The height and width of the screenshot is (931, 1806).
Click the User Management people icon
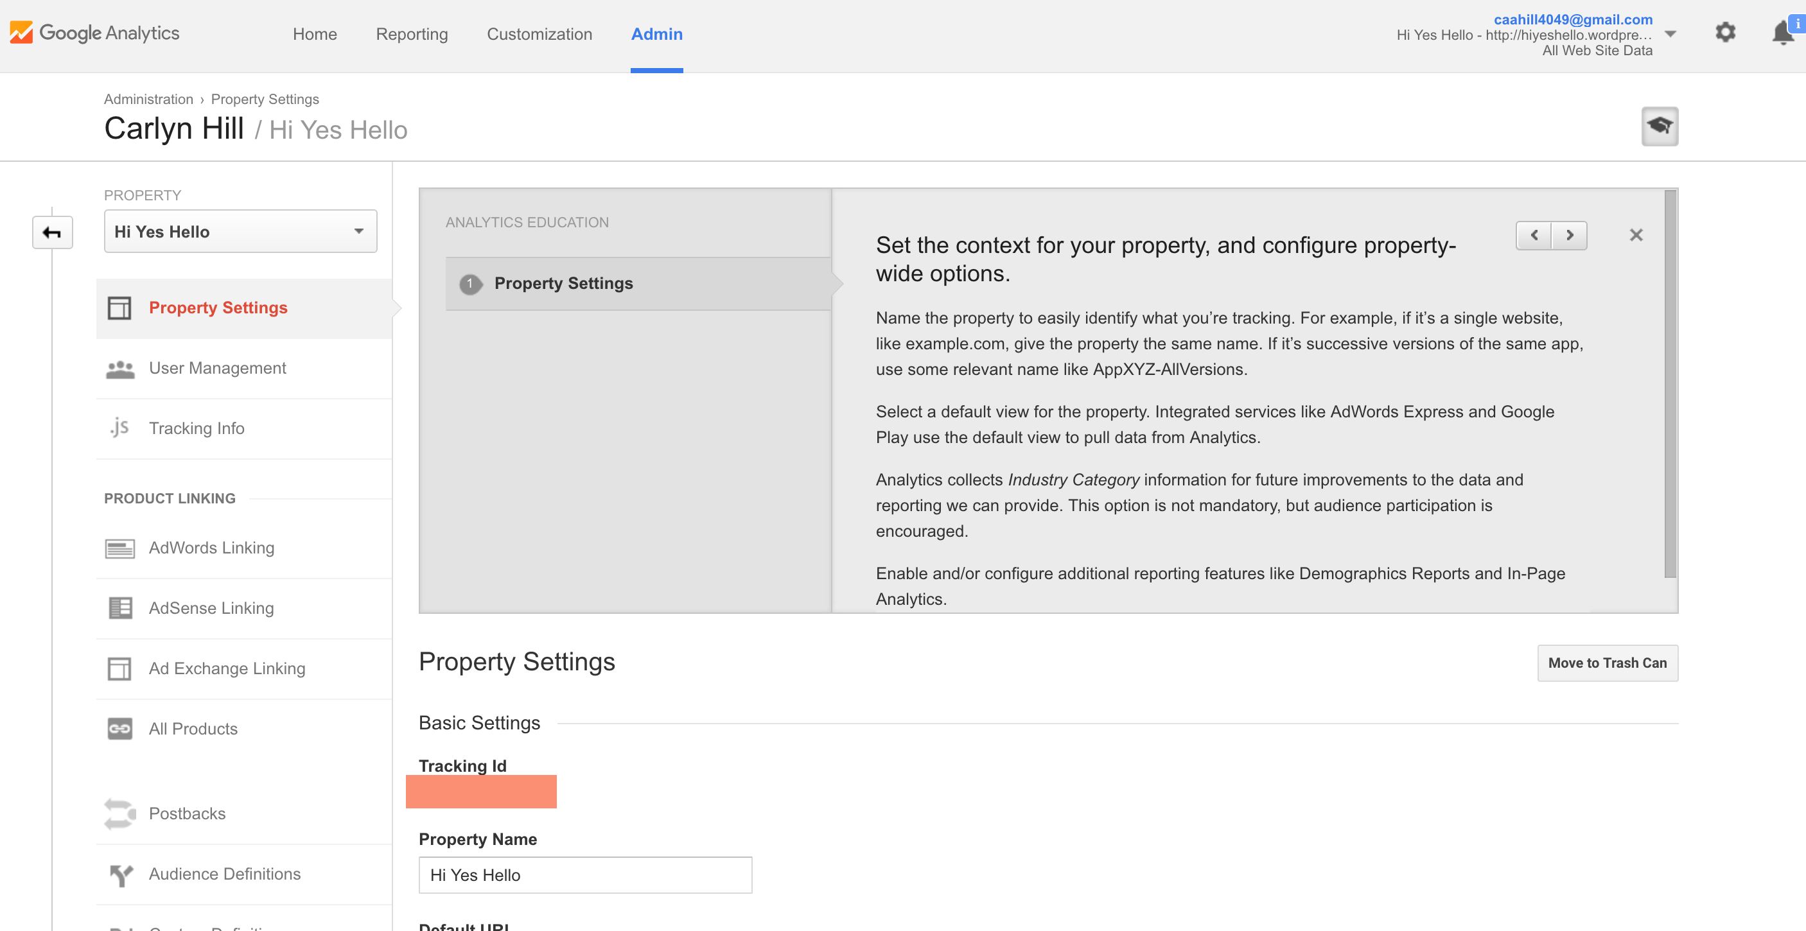120,369
